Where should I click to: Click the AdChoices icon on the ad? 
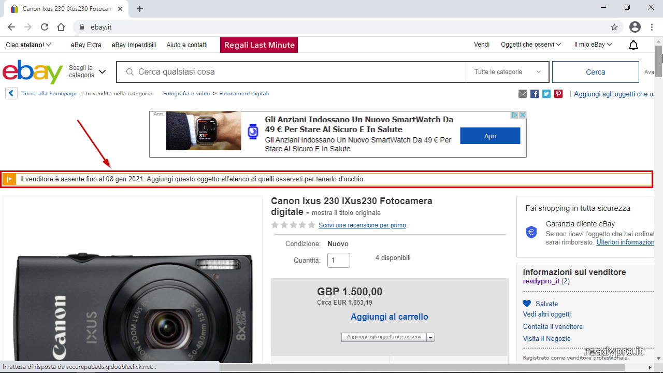click(x=515, y=114)
